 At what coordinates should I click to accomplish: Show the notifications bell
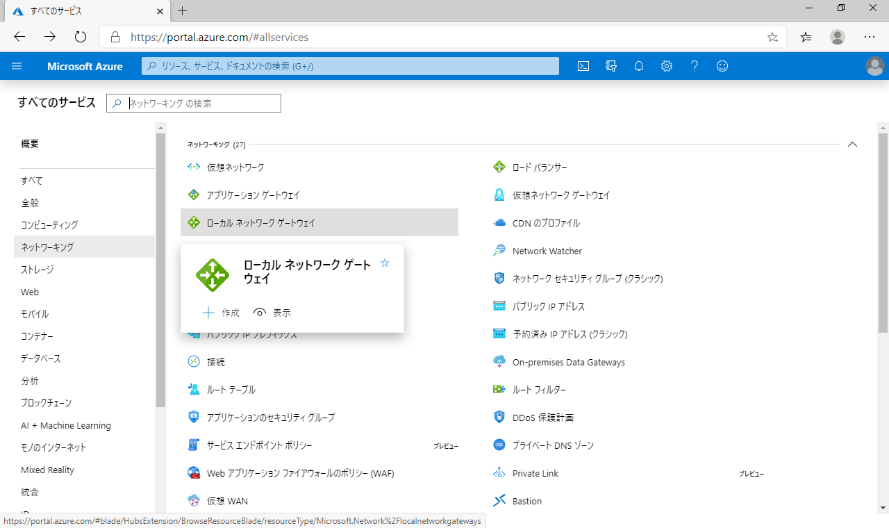tap(639, 66)
